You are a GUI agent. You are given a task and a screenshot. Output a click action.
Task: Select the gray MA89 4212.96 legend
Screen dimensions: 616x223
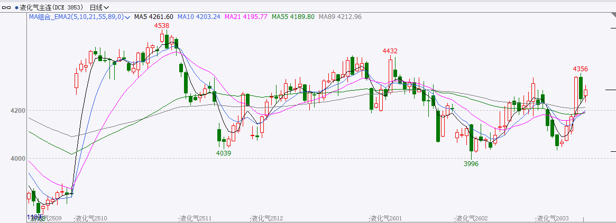340,17
